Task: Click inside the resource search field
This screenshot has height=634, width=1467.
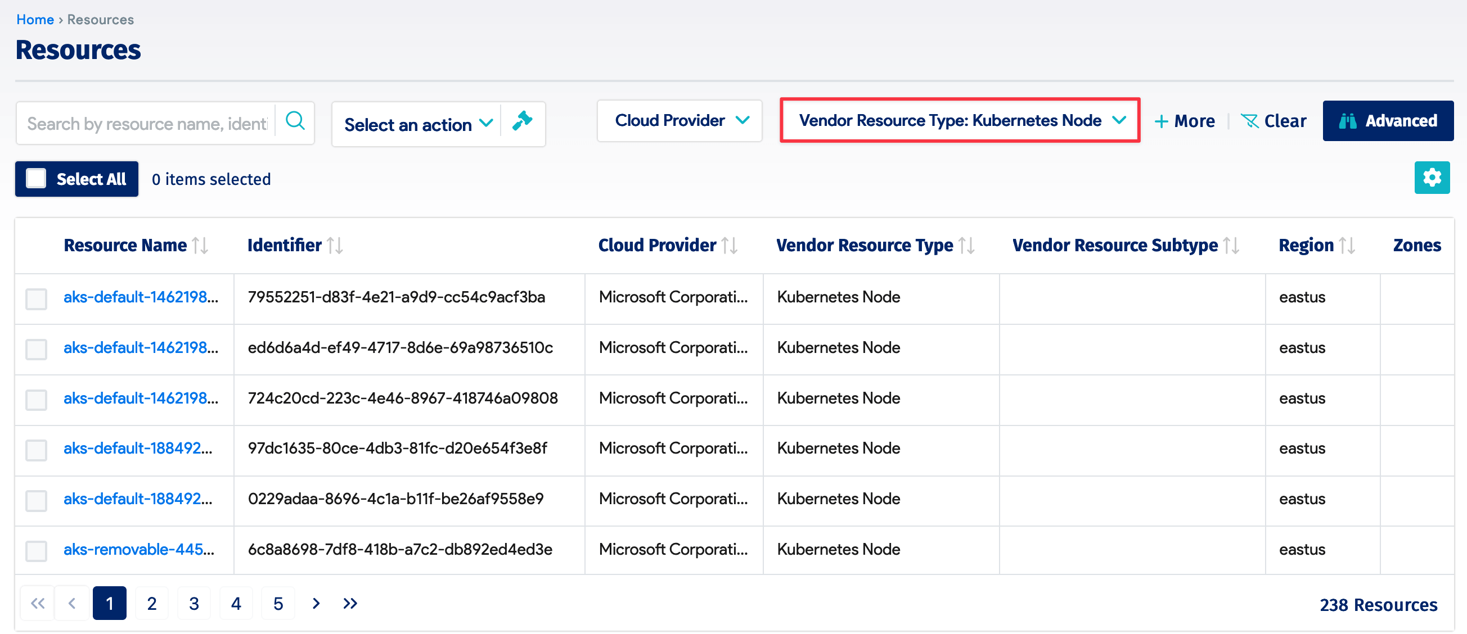Action: 148,123
